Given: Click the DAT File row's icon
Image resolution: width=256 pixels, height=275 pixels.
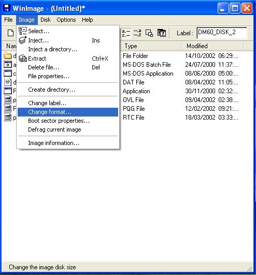Looking at the screenshot, I should pos(8,82).
